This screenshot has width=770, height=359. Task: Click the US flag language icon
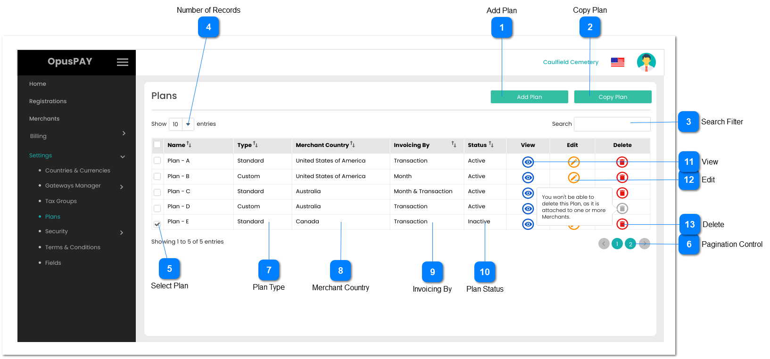(617, 62)
